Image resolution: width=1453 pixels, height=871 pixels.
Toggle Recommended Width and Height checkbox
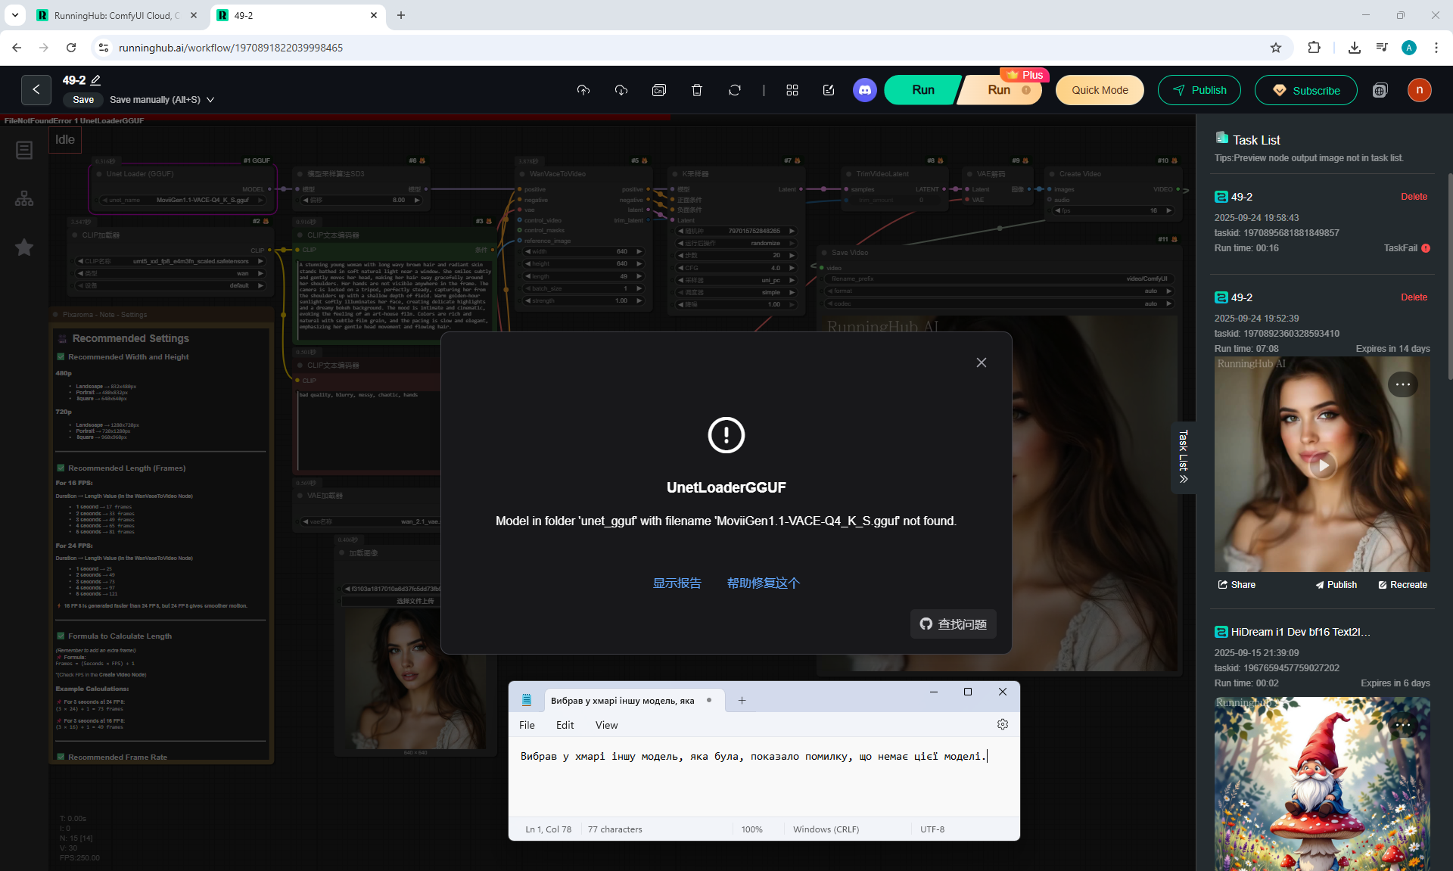pos(61,356)
